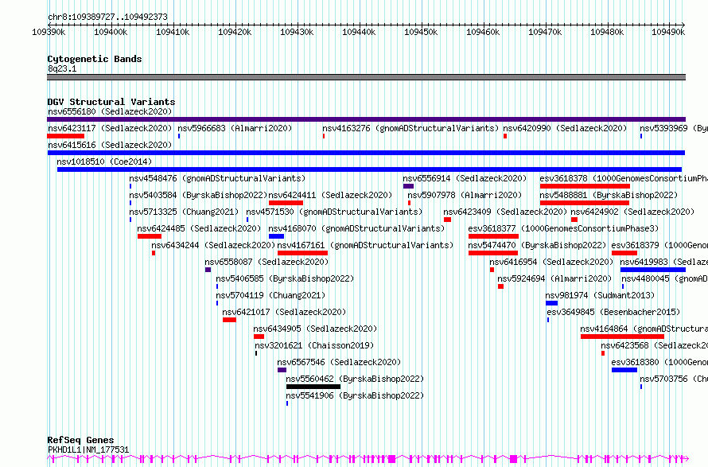
Task: Open the nsv6423117 (Sedlazeck2020) label
Action: coord(110,128)
